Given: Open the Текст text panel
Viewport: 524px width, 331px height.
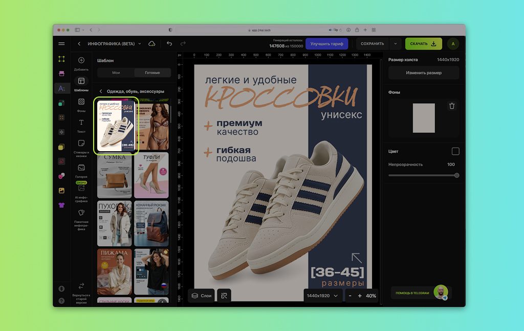Looking at the screenshot, I should pos(81,125).
